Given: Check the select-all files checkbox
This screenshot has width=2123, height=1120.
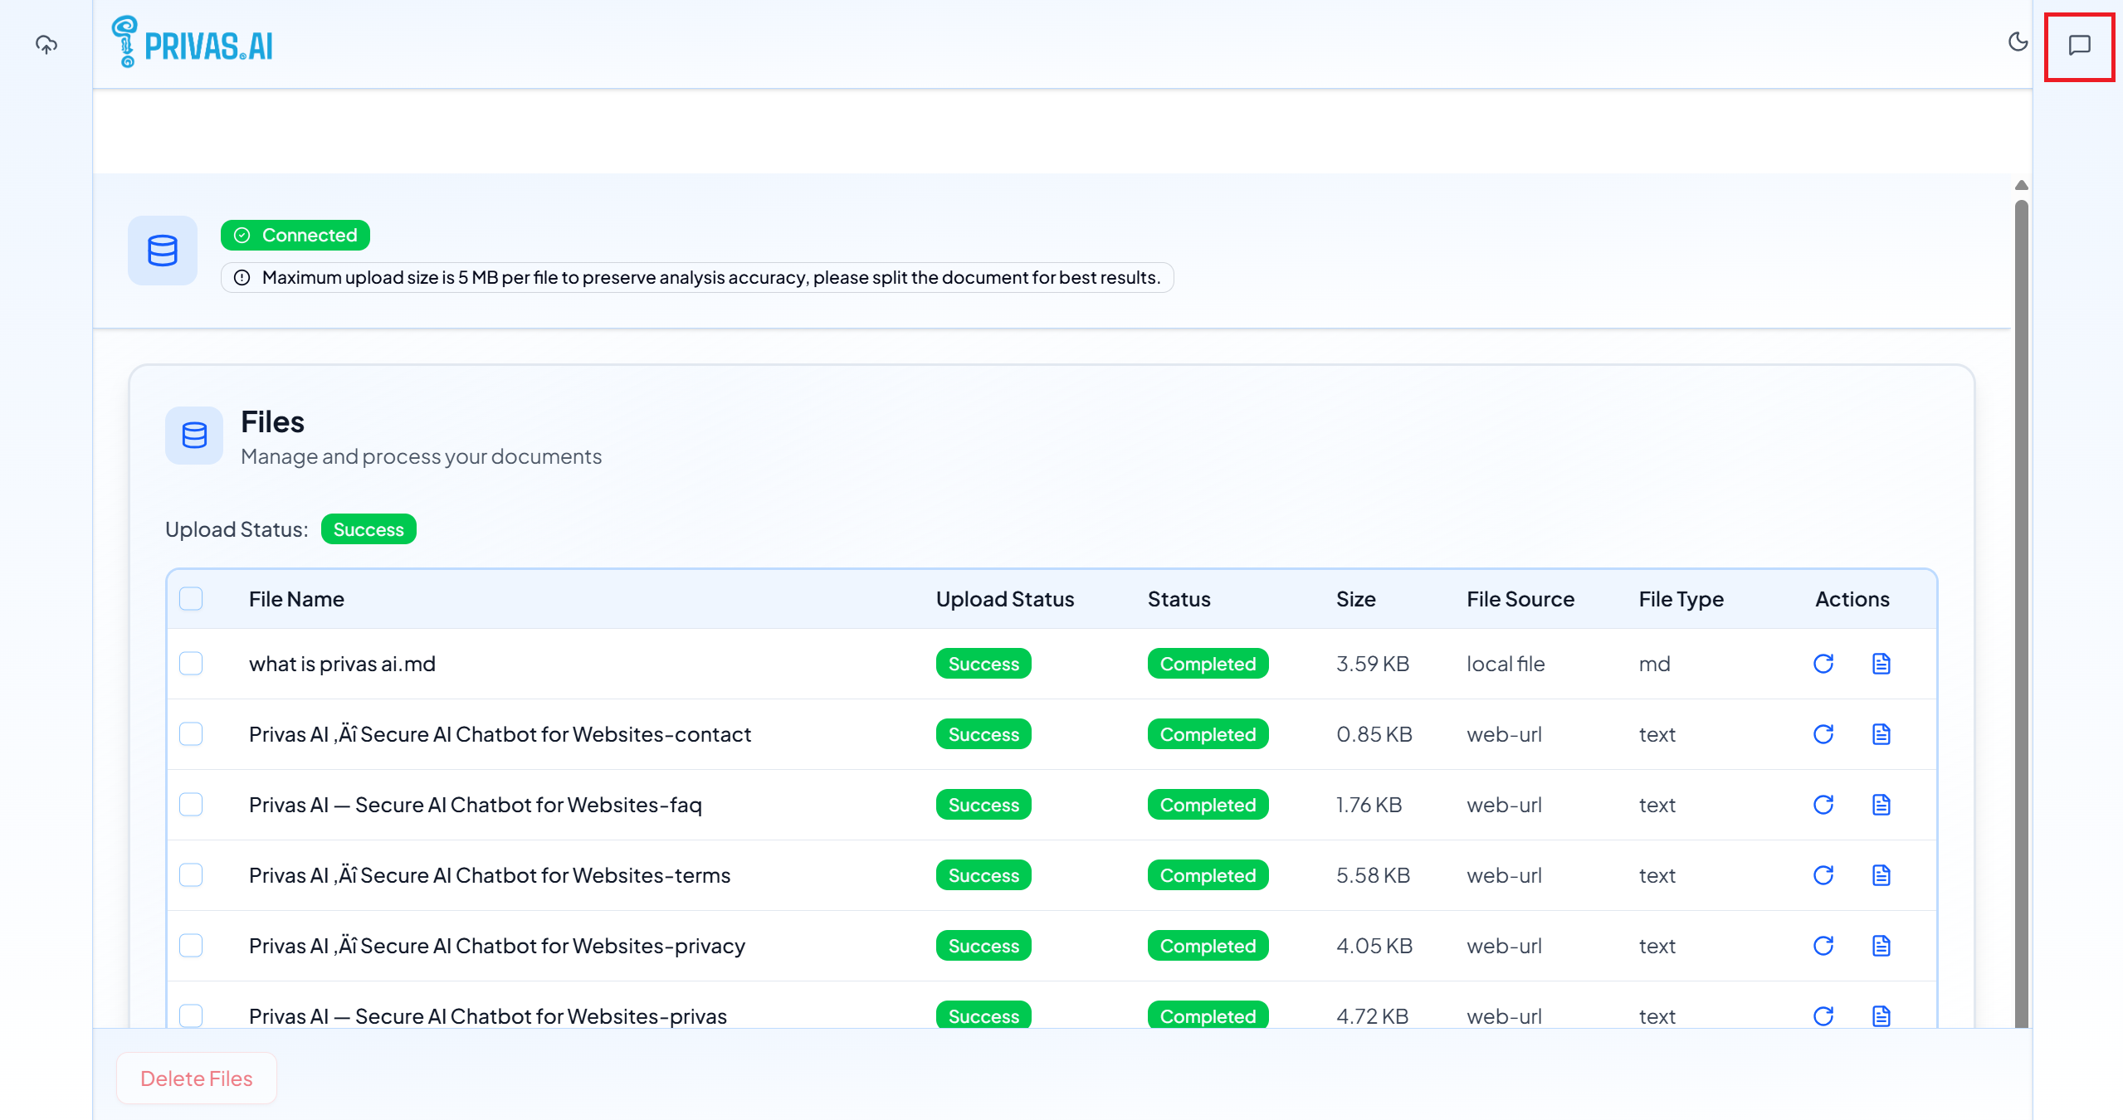Looking at the screenshot, I should click(x=191, y=599).
